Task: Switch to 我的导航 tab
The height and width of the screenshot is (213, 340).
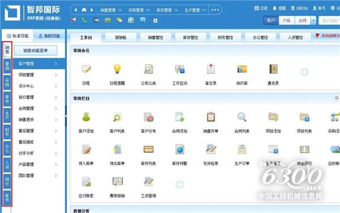Action: click(49, 36)
